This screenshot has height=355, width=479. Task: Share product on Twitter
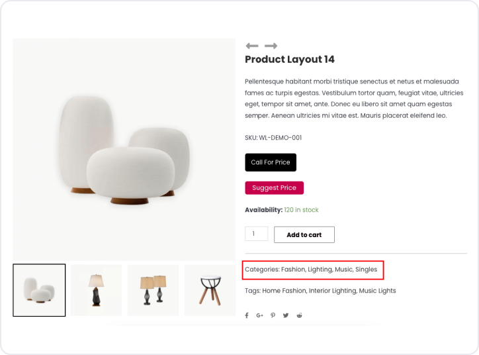coord(286,315)
